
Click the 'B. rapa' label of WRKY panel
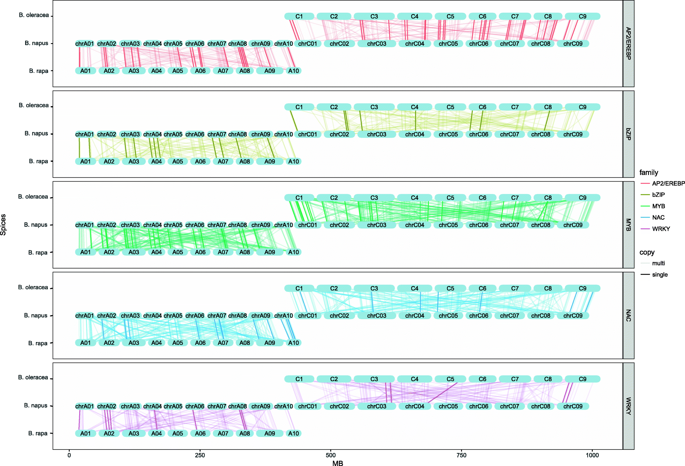tap(38, 433)
